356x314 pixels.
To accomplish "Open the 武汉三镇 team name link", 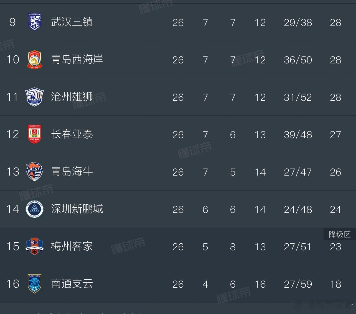I will coord(72,22).
